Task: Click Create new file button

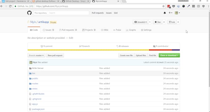Action: click(126, 55)
